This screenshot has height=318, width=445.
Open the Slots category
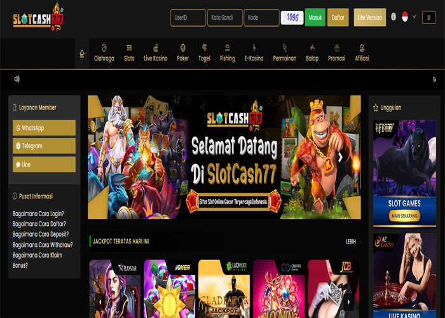click(x=129, y=53)
